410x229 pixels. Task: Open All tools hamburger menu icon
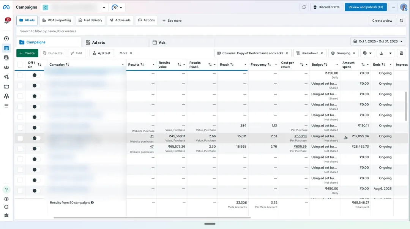[6, 106]
